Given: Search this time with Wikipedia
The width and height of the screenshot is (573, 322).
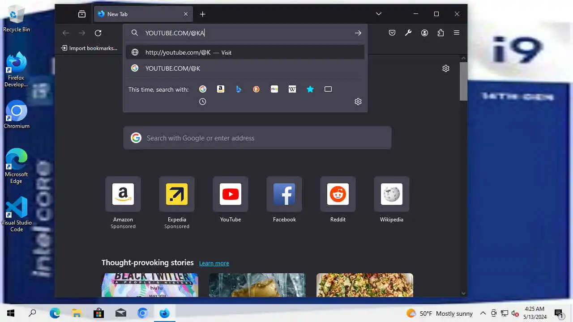Looking at the screenshot, I should pyautogui.click(x=292, y=89).
